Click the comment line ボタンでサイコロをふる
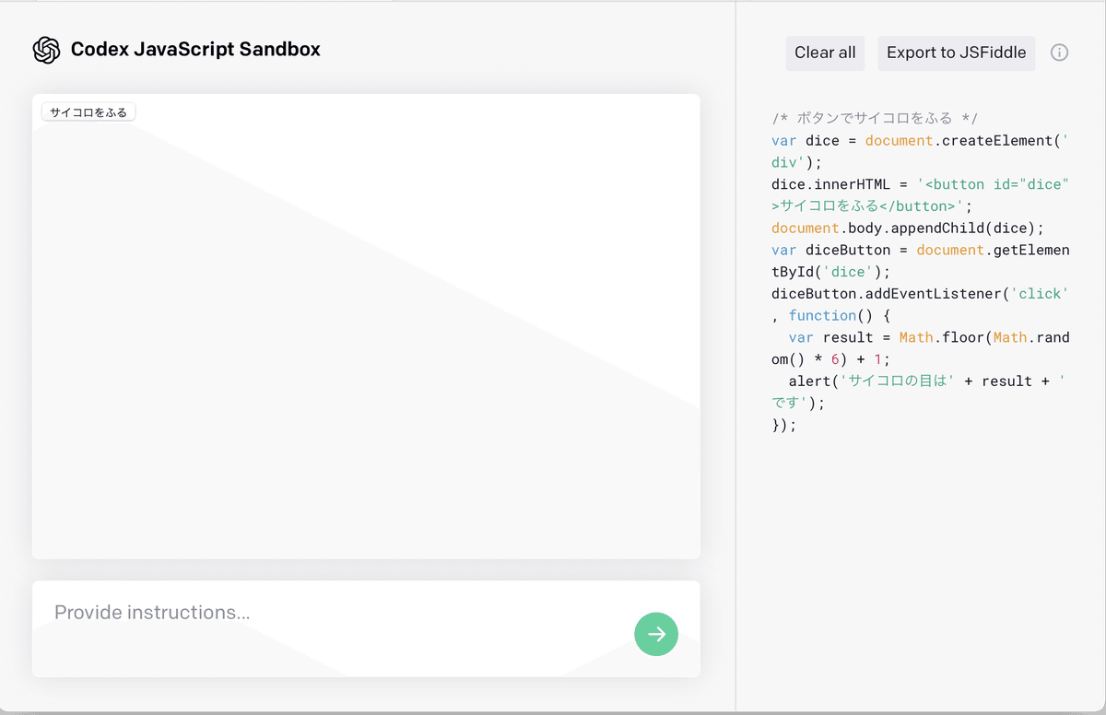1106x715 pixels. [875, 118]
